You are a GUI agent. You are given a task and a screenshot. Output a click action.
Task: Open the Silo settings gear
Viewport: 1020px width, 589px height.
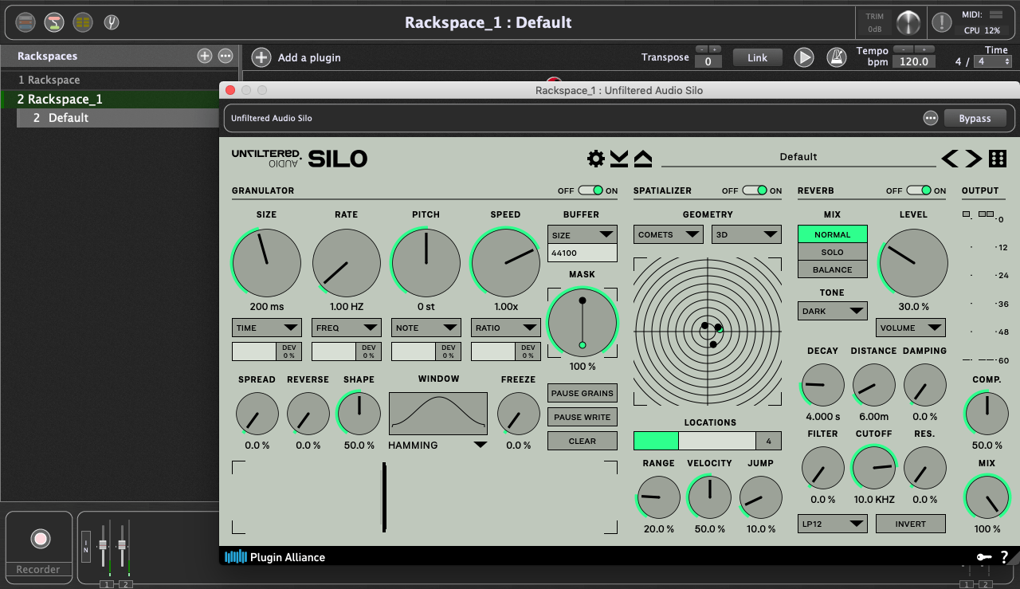click(x=596, y=159)
